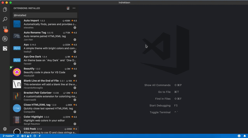
Task: Open the Manage gear at bottom left
Action: (x=5, y=129)
